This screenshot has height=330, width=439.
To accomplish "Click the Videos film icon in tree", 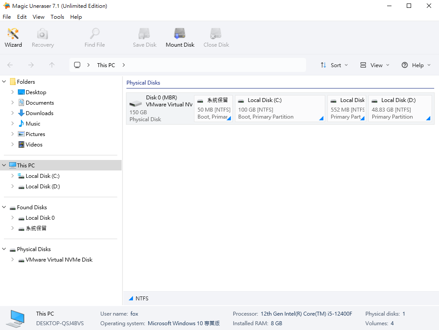I will (21, 144).
